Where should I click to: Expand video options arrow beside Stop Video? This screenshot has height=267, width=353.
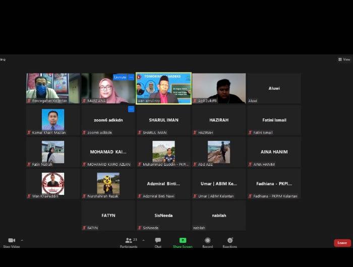coord(22,240)
